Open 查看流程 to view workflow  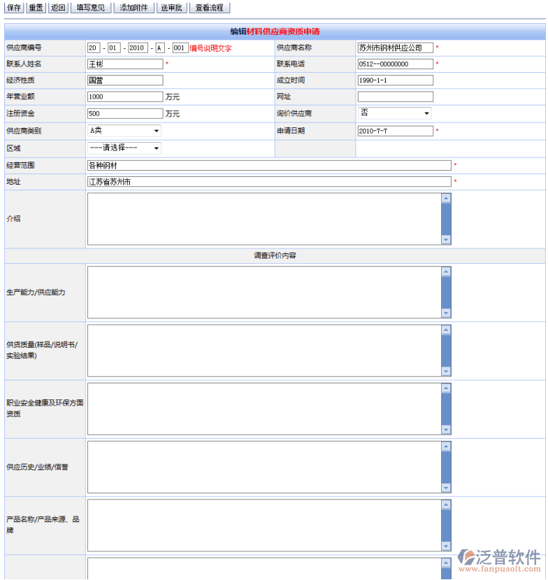(209, 8)
